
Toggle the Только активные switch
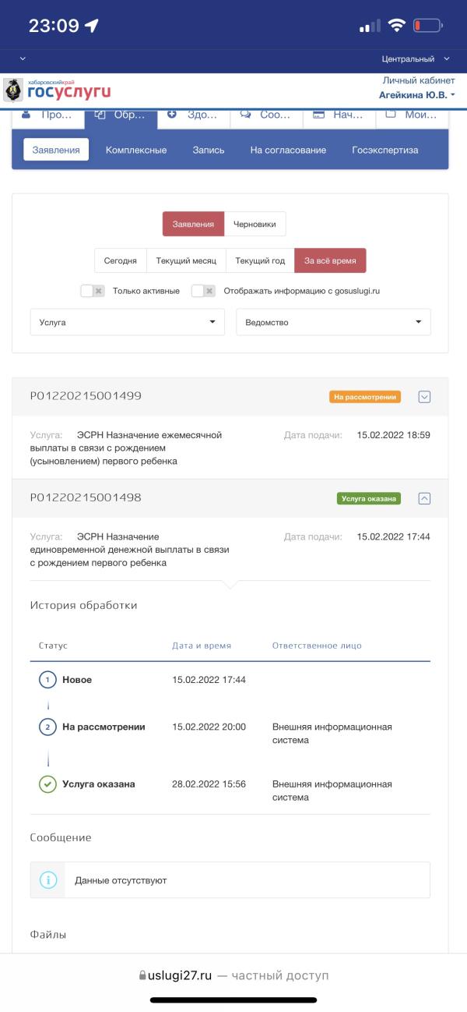(x=93, y=291)
